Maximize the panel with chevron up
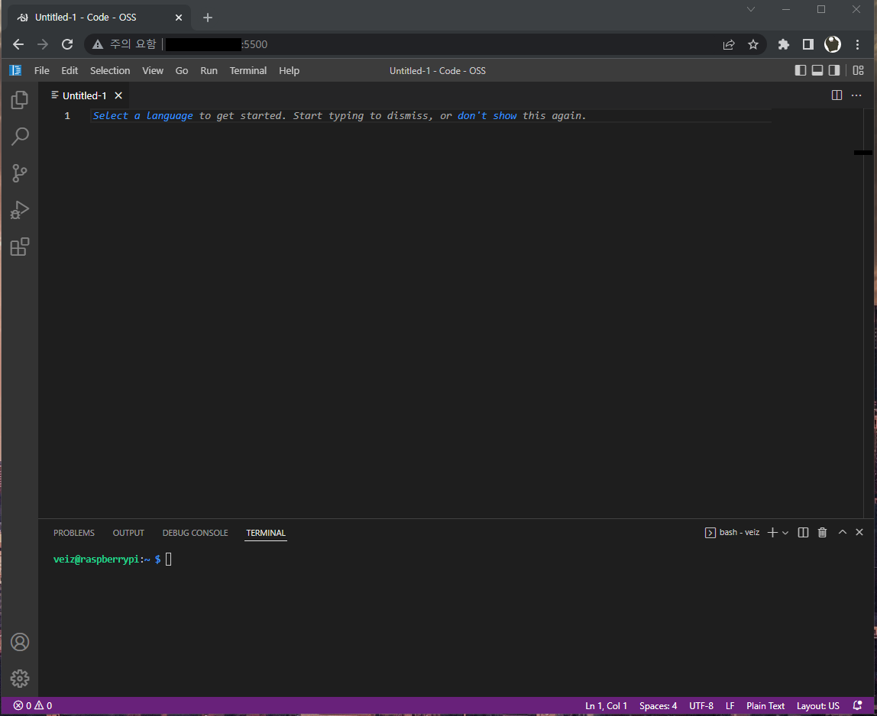 (x=843, y=532)
